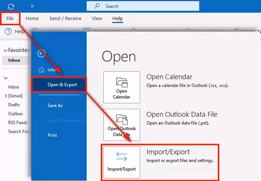Click Print in the backstage menu
This screenshot has height=181, width=261.
point(52,135)
